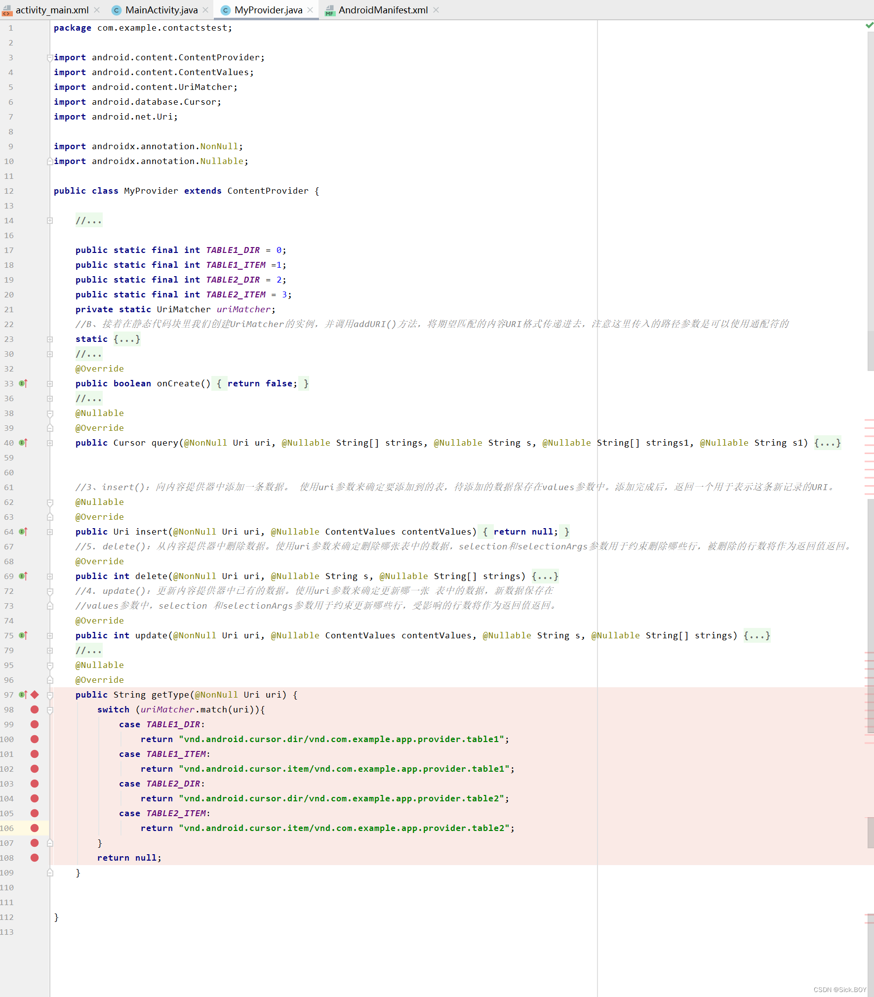The height and width of the screenshot is (997, 874).
Task: Expand the query method fold on line 40
Action: click(50, 443)
